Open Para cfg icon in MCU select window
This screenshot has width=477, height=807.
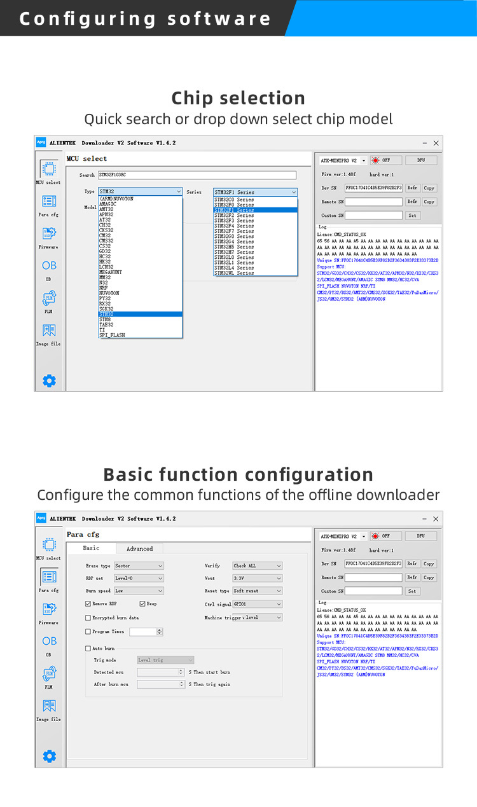49,202
